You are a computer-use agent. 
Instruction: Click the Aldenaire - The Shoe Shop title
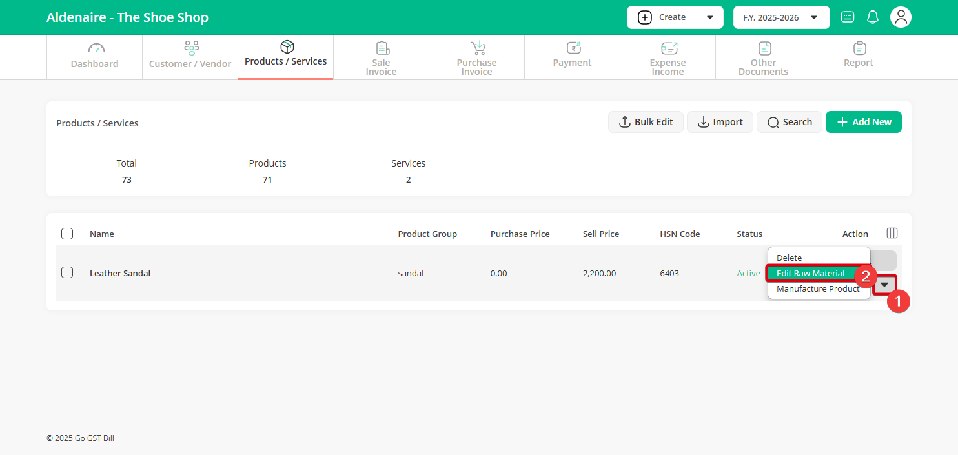click(x=127, y=17)
